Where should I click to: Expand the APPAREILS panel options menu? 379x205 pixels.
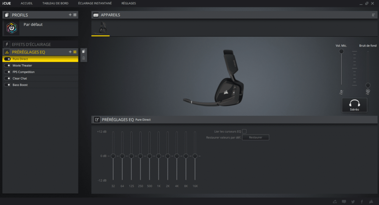point(373,15)
